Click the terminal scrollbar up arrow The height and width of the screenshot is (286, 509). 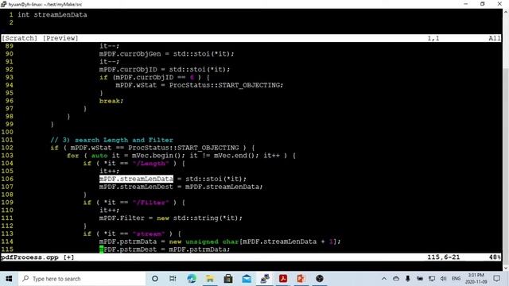pos(506,12)
